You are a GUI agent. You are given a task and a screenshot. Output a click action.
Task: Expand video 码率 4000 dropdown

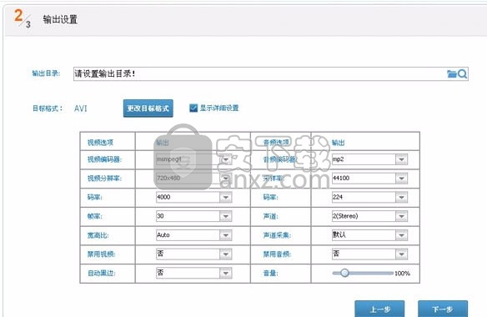226,198
